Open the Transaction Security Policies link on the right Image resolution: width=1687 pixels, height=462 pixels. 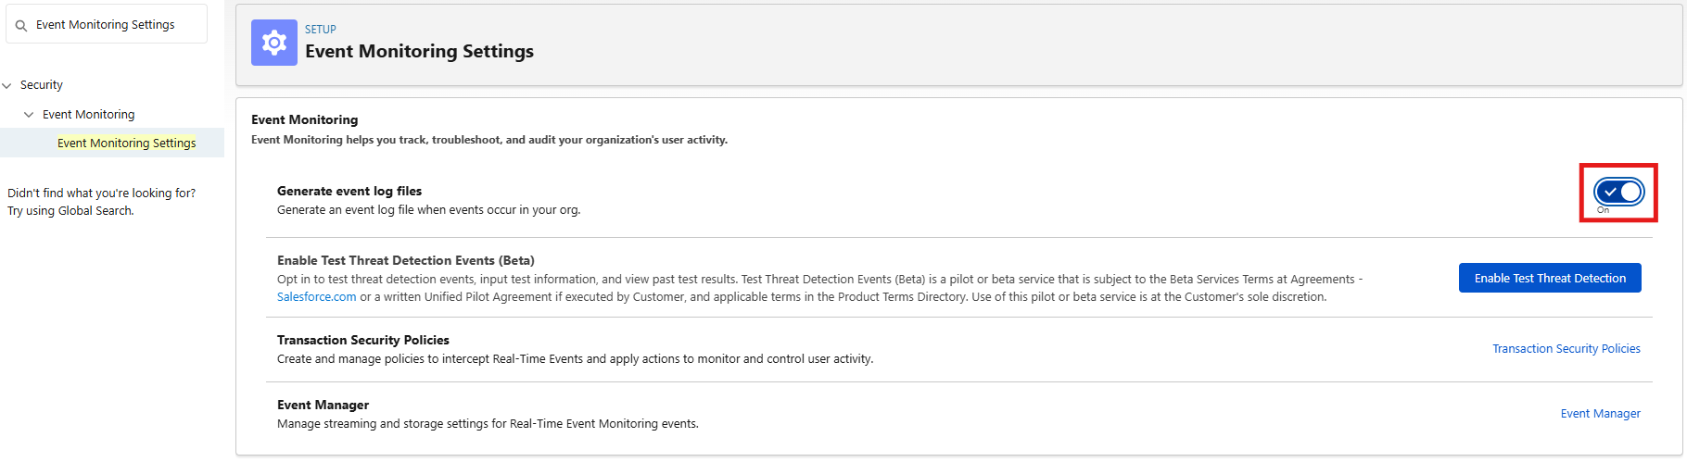(x=1566, y=349)
